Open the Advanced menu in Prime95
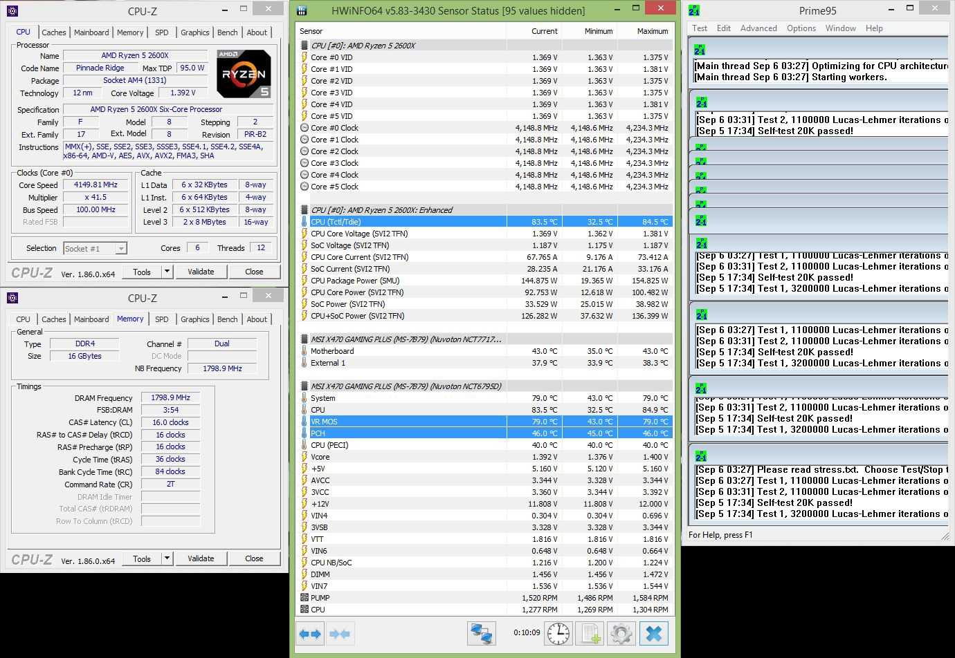The image size is (955, 658). (758, 28)
